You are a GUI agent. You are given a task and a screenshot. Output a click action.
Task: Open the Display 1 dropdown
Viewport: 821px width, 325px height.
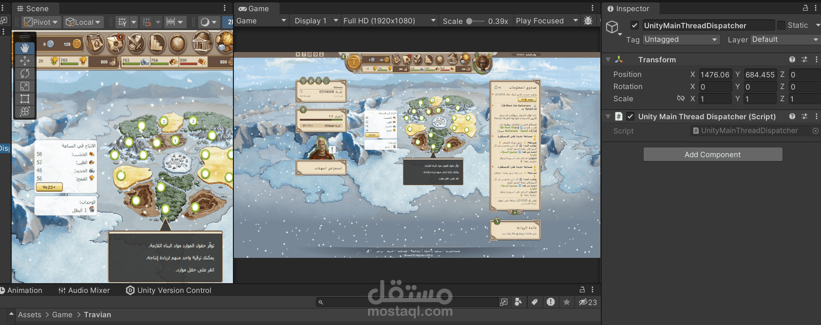click(316, 21)
